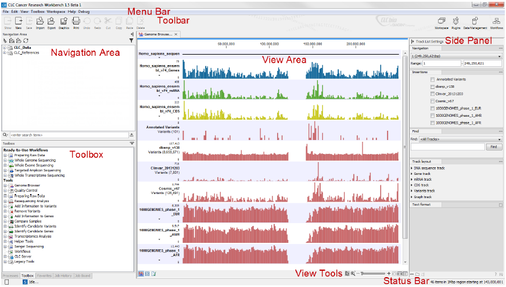Click the Paste toolbar icon
This screenshot has width=506, height=287.
130,21
